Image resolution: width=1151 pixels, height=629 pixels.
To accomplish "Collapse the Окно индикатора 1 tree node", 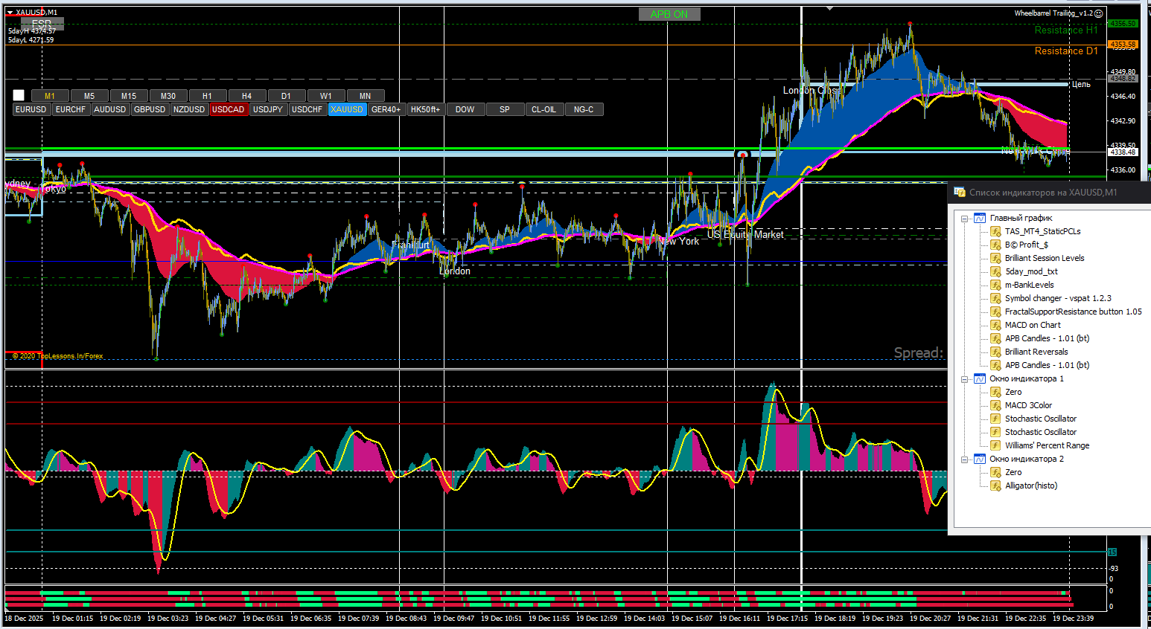I will point(965,379).
